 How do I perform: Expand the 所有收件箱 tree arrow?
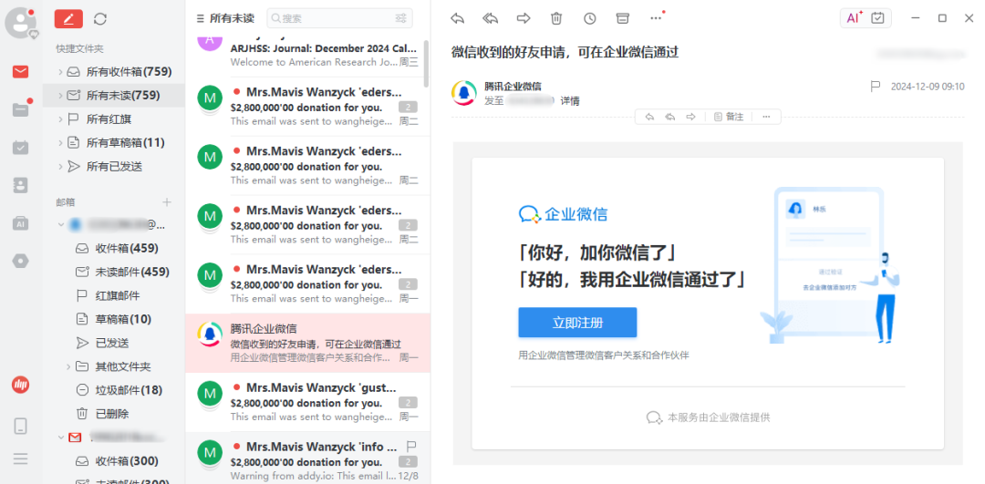tap(60, 72)
